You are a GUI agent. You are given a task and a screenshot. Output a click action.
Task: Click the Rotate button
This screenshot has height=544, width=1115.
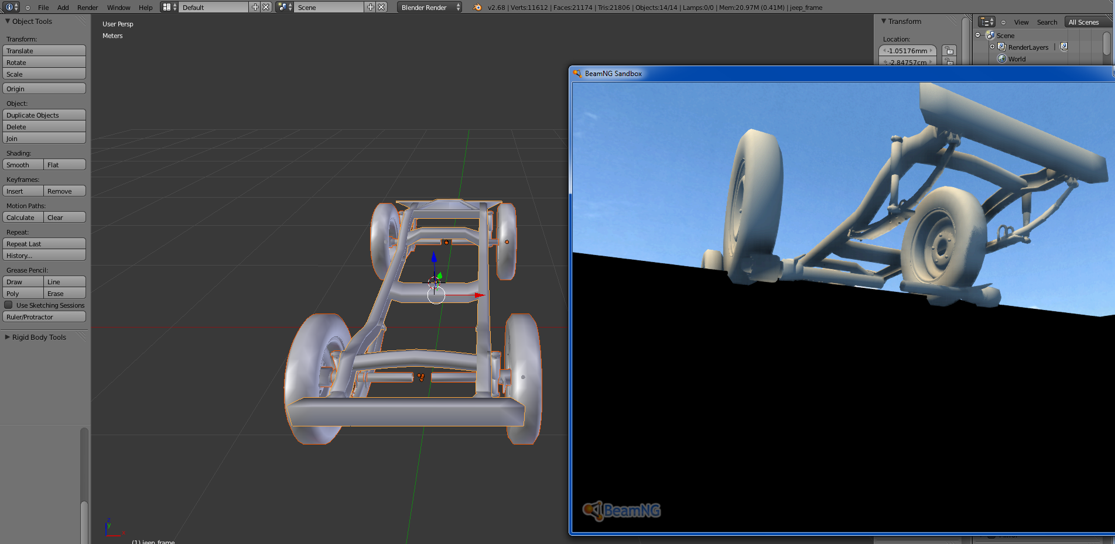[x=44, y=62]
